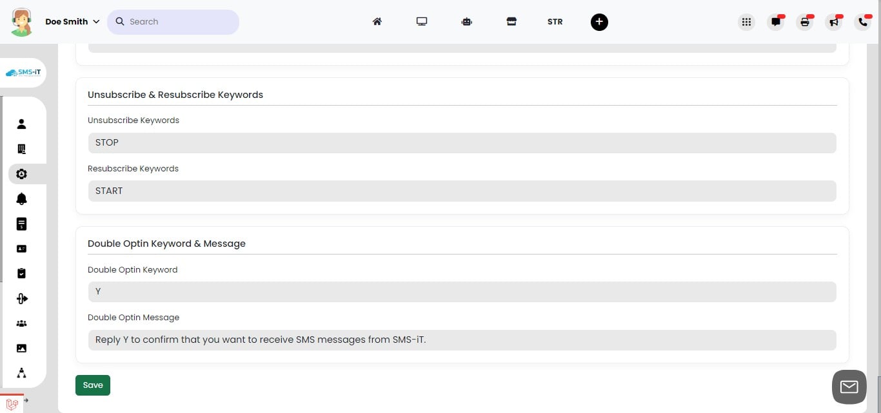Click the SMS-iT logo
881x413 pixels.
click(23, 73)
